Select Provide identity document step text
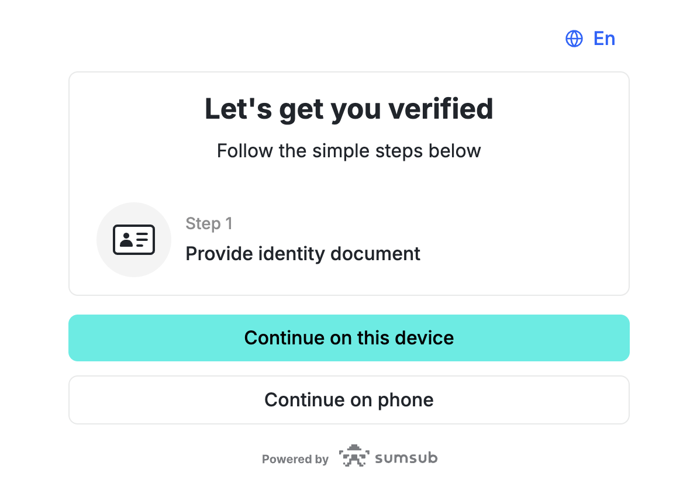Image resolution: width=697 pixels, height=504 pixels. (x=303, y=254)
